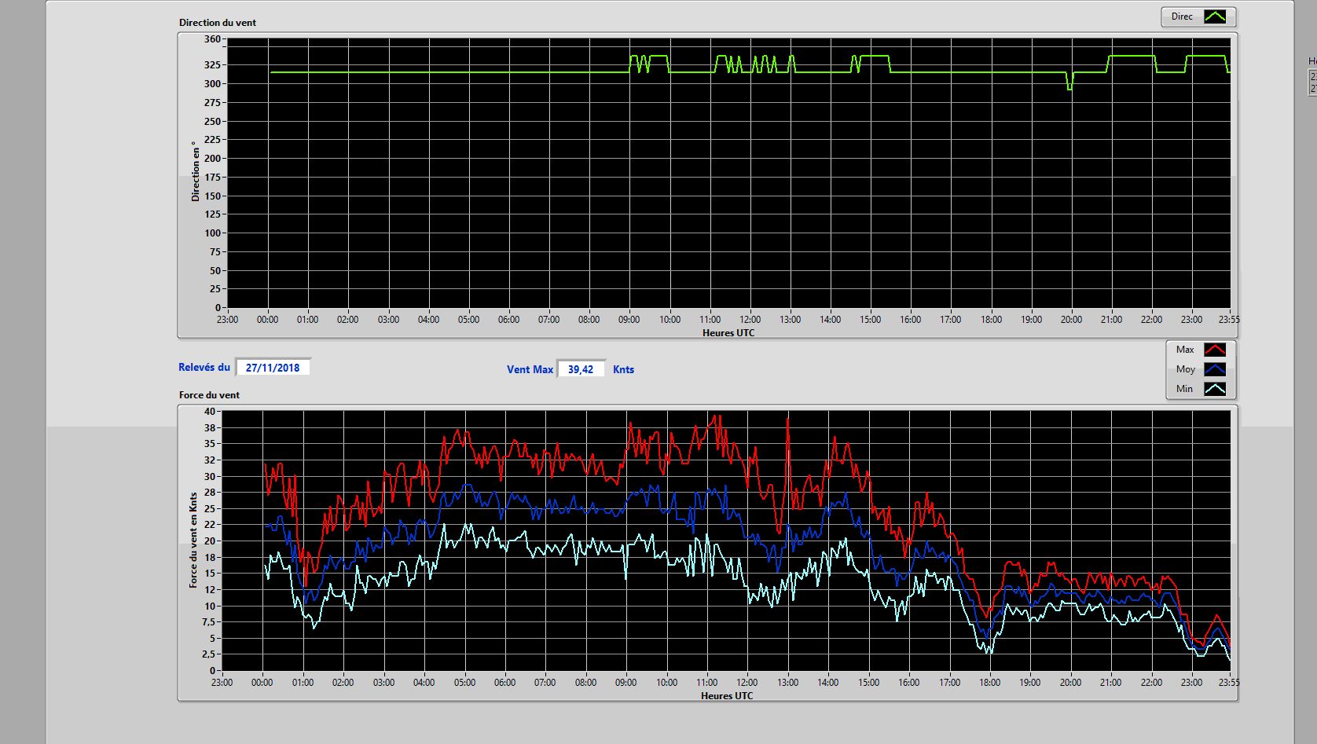Click the 40 value on the force axis
1317x744 pixels.
[x=210, y=412]
